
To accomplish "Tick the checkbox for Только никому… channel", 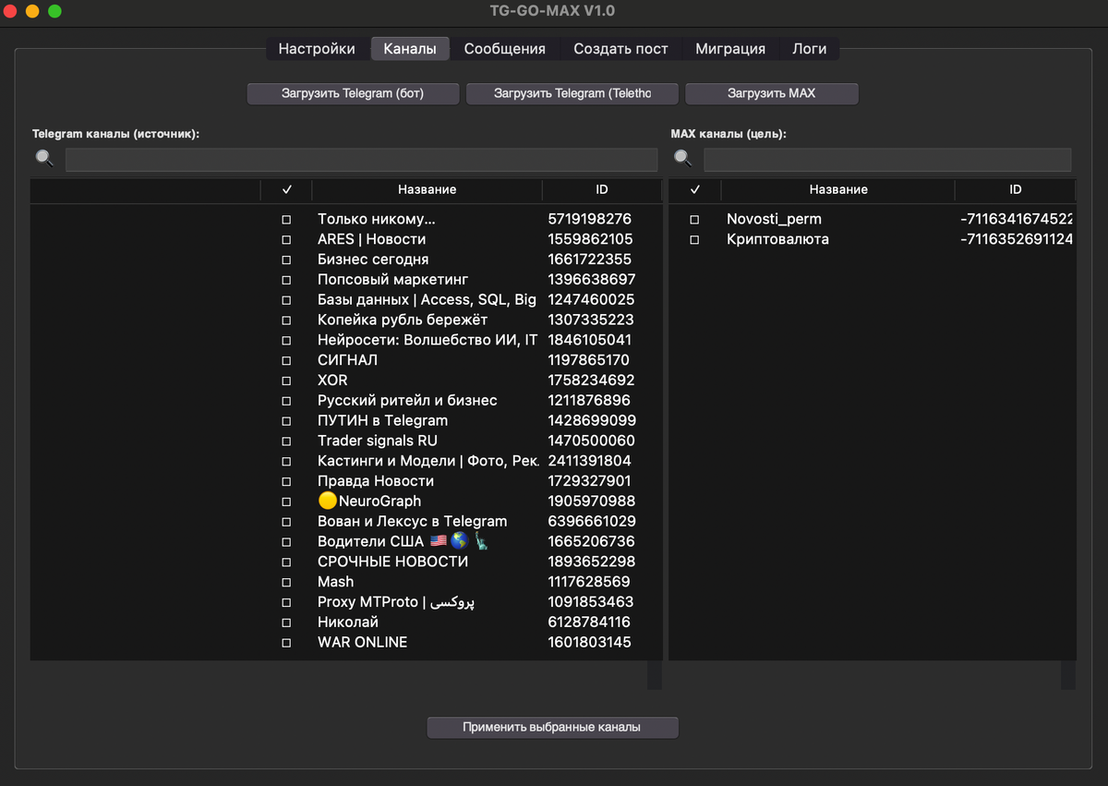I will [x=286, y=220].
